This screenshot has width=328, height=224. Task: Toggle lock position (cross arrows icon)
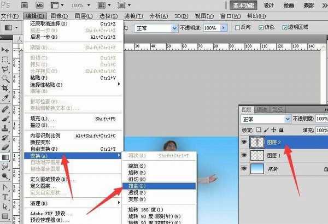pos(274,130)
